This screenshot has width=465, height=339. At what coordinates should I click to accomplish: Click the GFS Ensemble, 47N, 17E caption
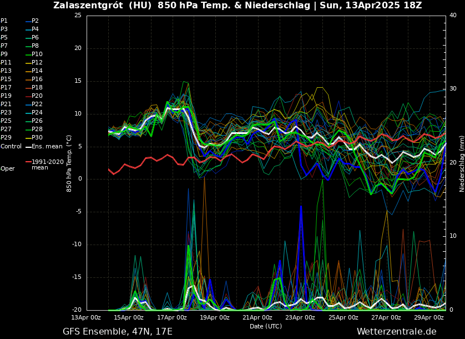point(118,332)
